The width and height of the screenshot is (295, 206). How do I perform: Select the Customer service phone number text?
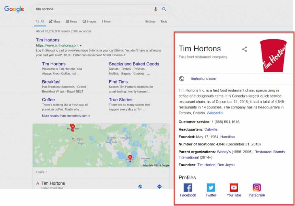click(225, 122)
